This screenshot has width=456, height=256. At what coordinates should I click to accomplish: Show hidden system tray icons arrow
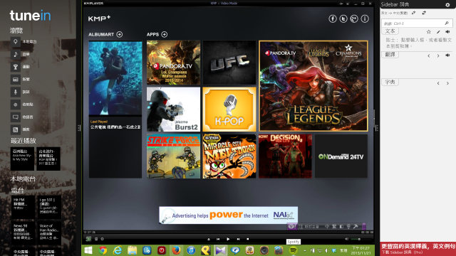click(304, 250)
